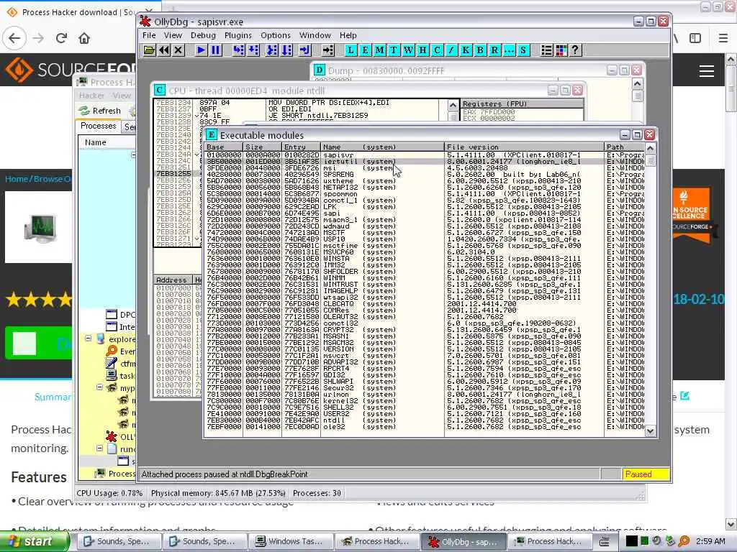Go back in the browser
The image size is (737, 552).
pos(14,38)
